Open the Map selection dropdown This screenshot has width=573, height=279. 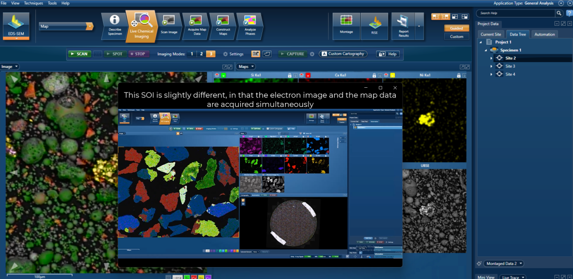[66, 26]
